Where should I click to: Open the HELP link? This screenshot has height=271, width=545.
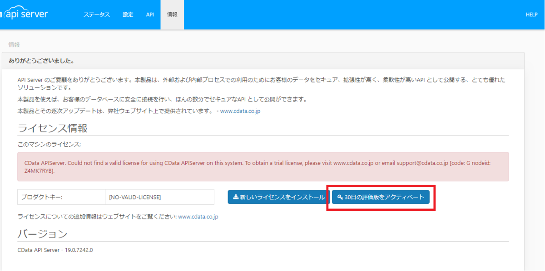click(531, 15)
